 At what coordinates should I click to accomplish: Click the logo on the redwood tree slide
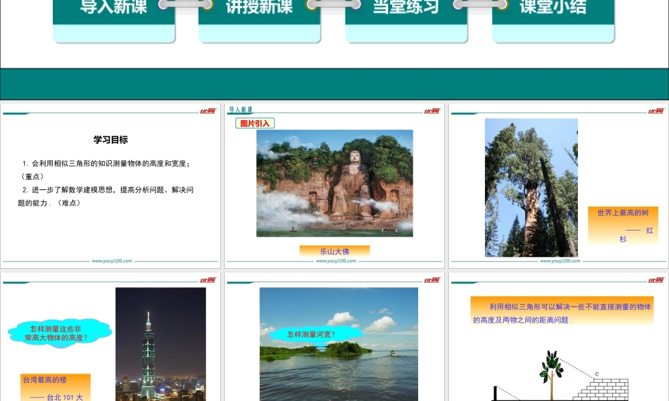656,111
